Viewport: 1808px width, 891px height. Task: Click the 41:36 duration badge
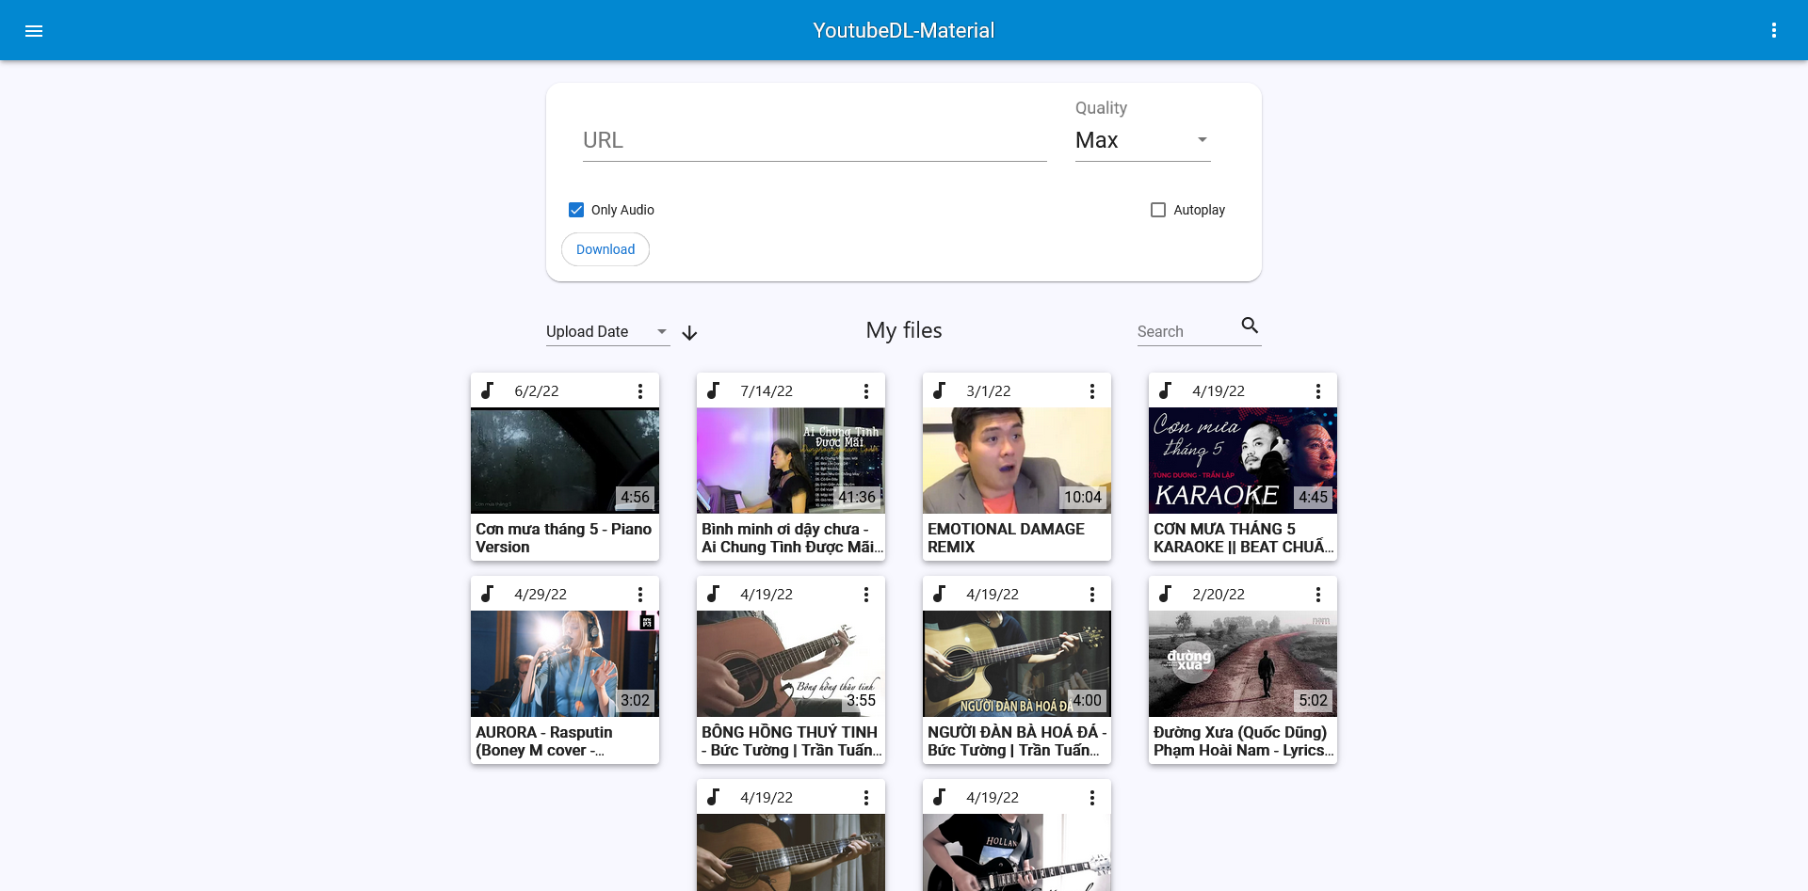(x=857, y=497)
